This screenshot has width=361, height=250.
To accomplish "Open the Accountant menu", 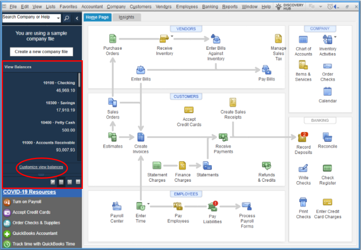I will click(92, 7).
